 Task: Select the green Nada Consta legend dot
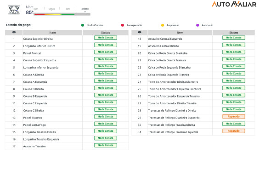point(83,25)
